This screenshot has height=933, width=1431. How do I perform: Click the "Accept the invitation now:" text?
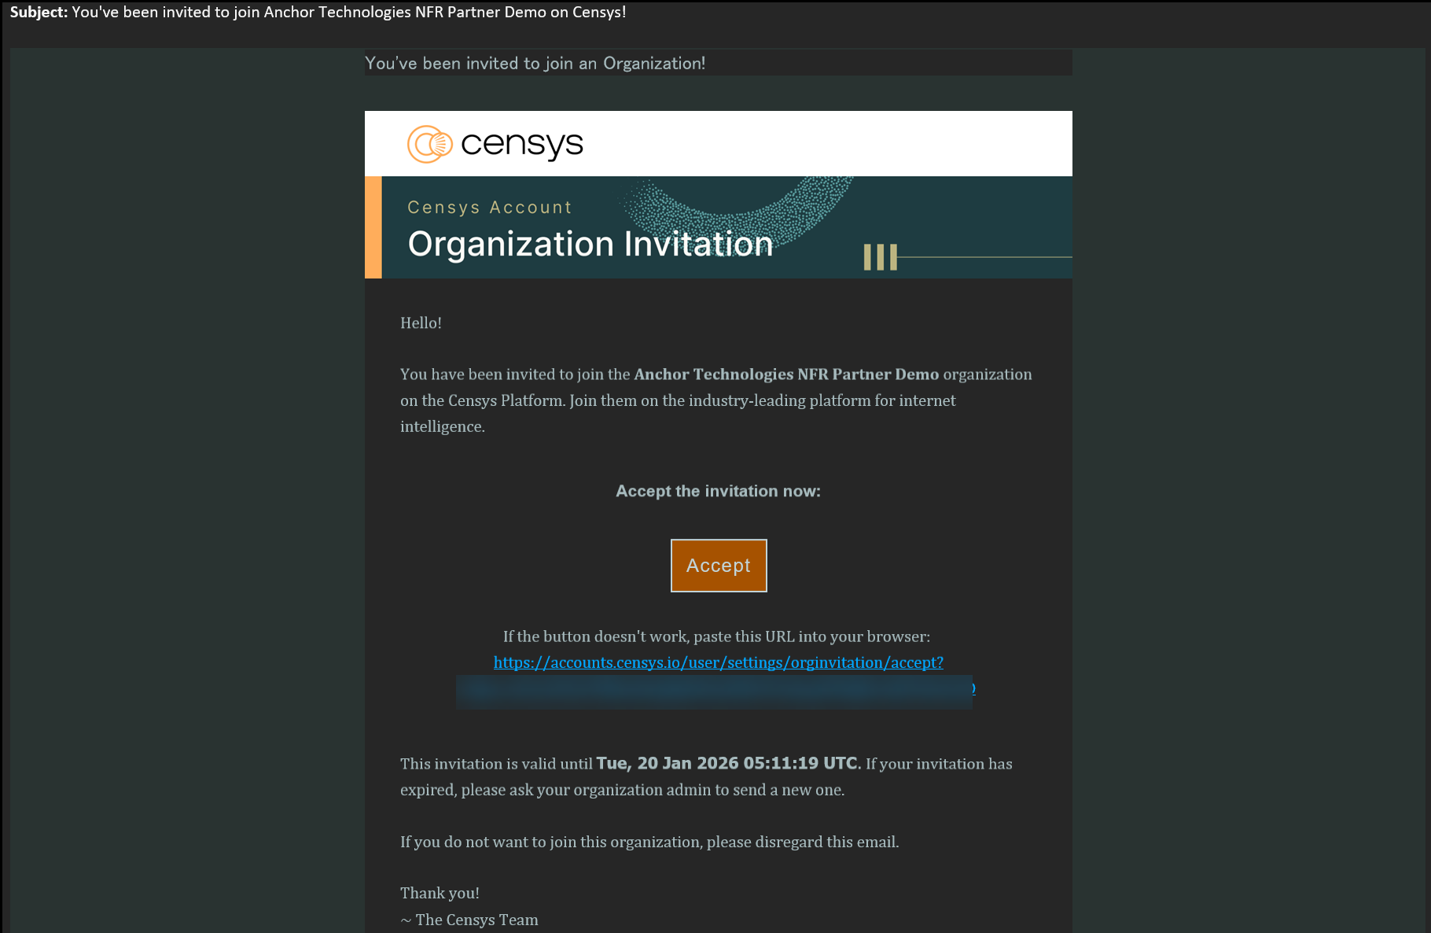718,491
